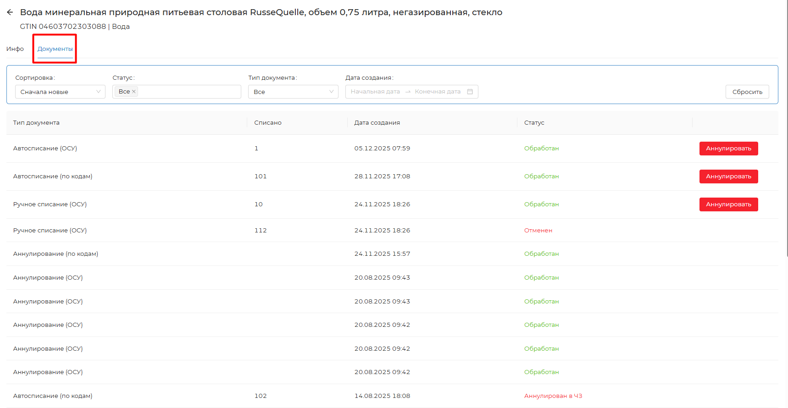The height and width of the screenshot is (408, 788).
Task: Select the Документы tab
Action: (x=55, y=49)
